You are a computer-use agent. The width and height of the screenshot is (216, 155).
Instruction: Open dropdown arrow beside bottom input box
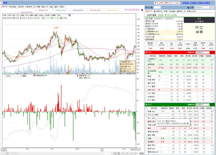click(112, 153)
